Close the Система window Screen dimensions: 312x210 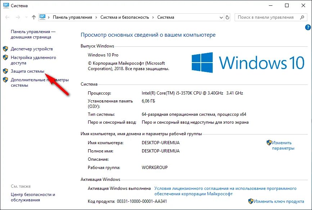(303, 5)
